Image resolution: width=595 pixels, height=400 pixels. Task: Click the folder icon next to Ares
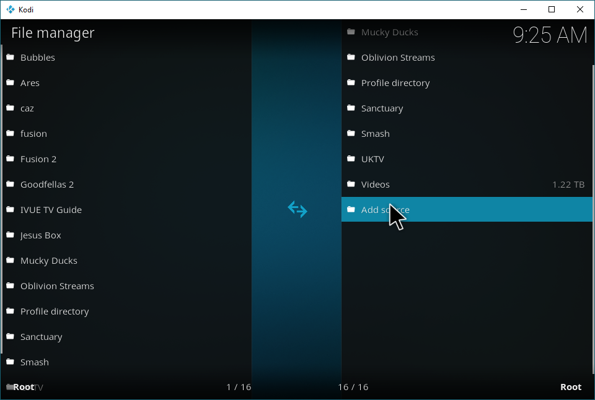[x=10, y=83]
